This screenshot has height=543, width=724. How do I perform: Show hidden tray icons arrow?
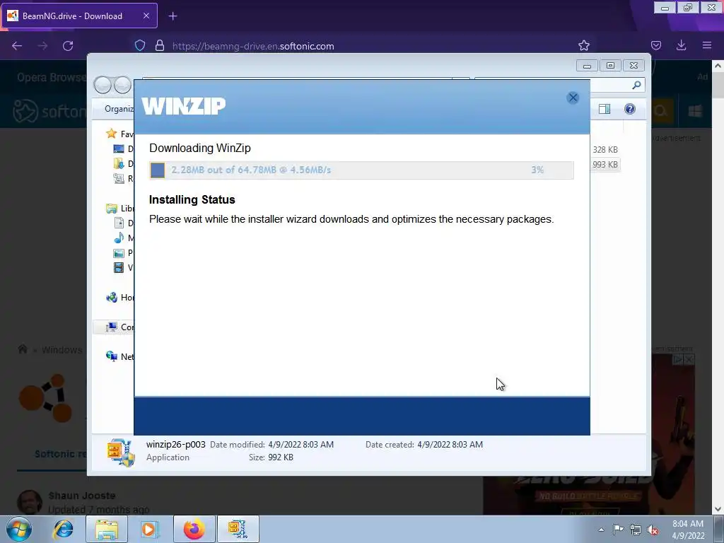pyautogui.click(x=601, y=530)
